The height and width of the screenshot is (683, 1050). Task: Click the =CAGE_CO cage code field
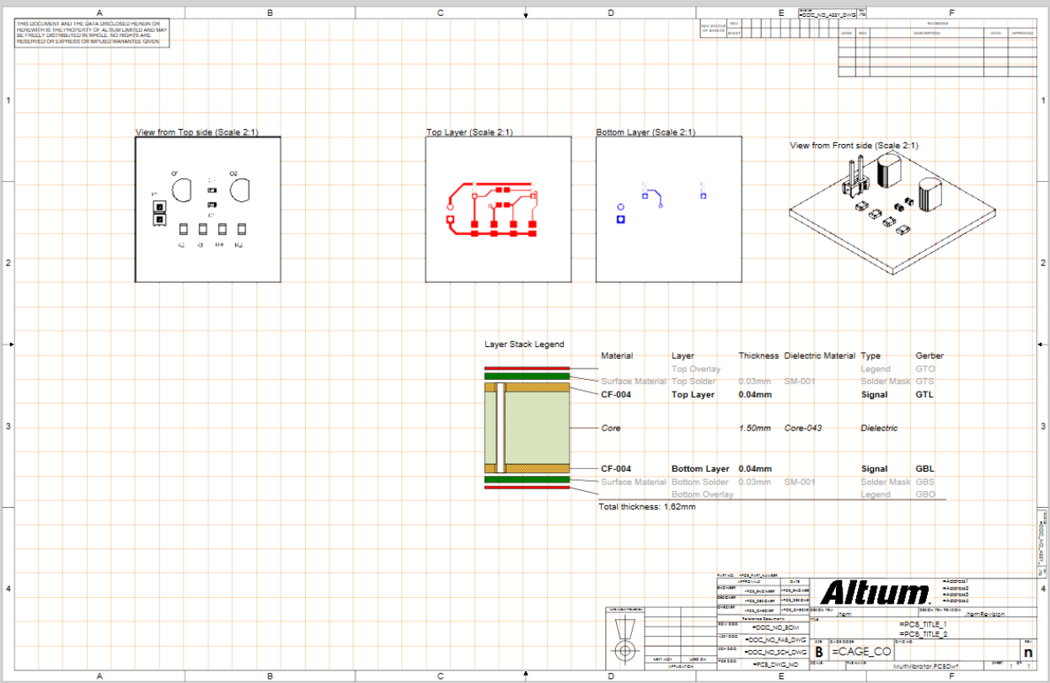(861, 652)
